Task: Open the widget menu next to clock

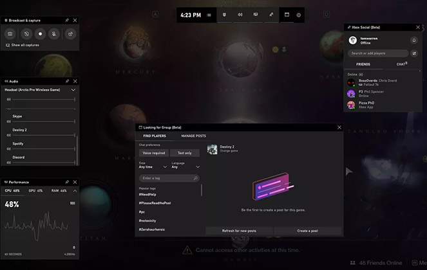Action: [209, 15]
